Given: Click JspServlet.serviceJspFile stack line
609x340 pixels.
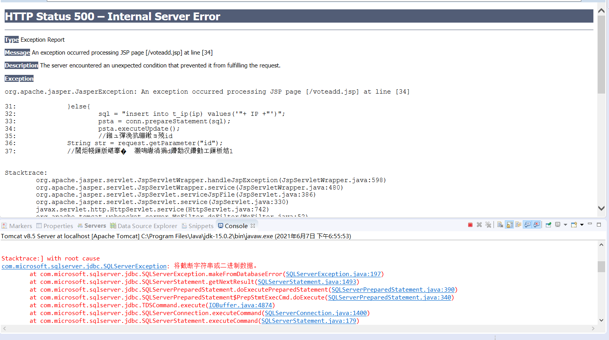Looking at the screenshot, I should (x=176, y=195).
